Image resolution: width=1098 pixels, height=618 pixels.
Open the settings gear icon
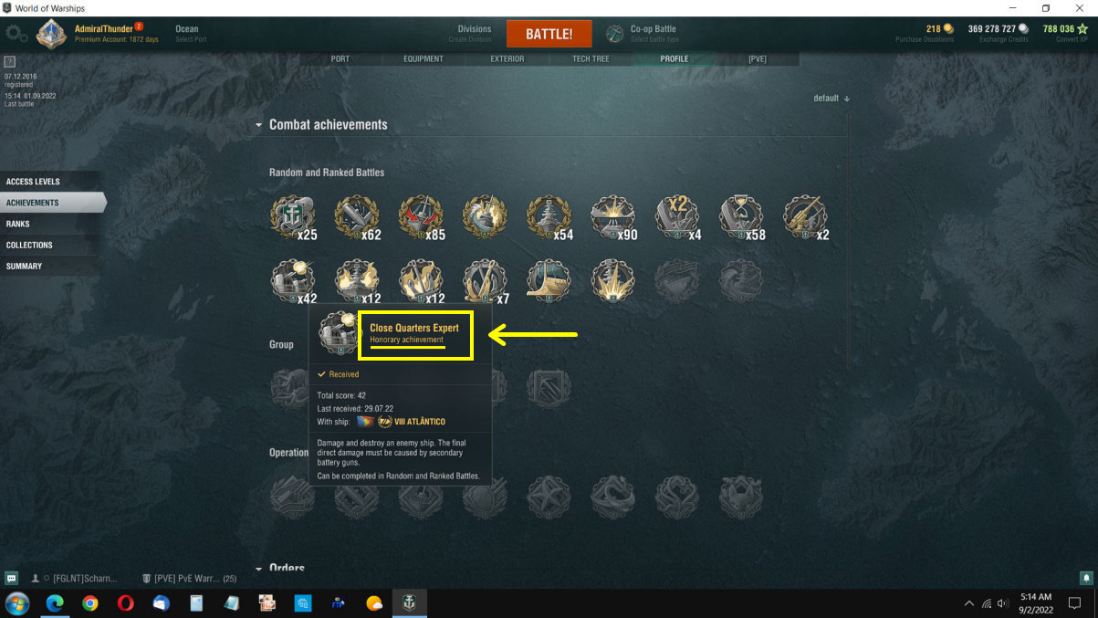(16, 34)
